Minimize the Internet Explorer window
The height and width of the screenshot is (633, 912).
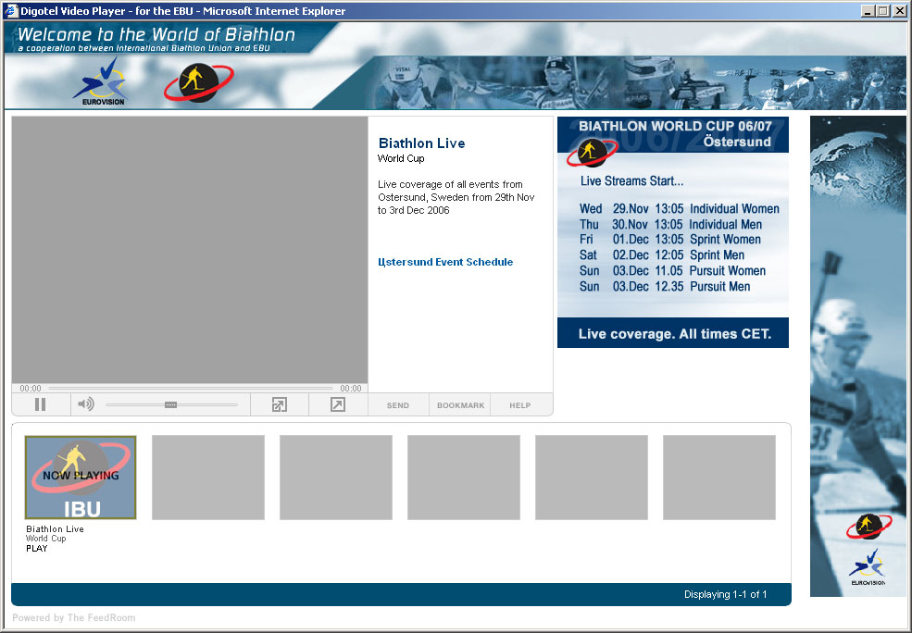pyautogui.click(x=868, y=10)
